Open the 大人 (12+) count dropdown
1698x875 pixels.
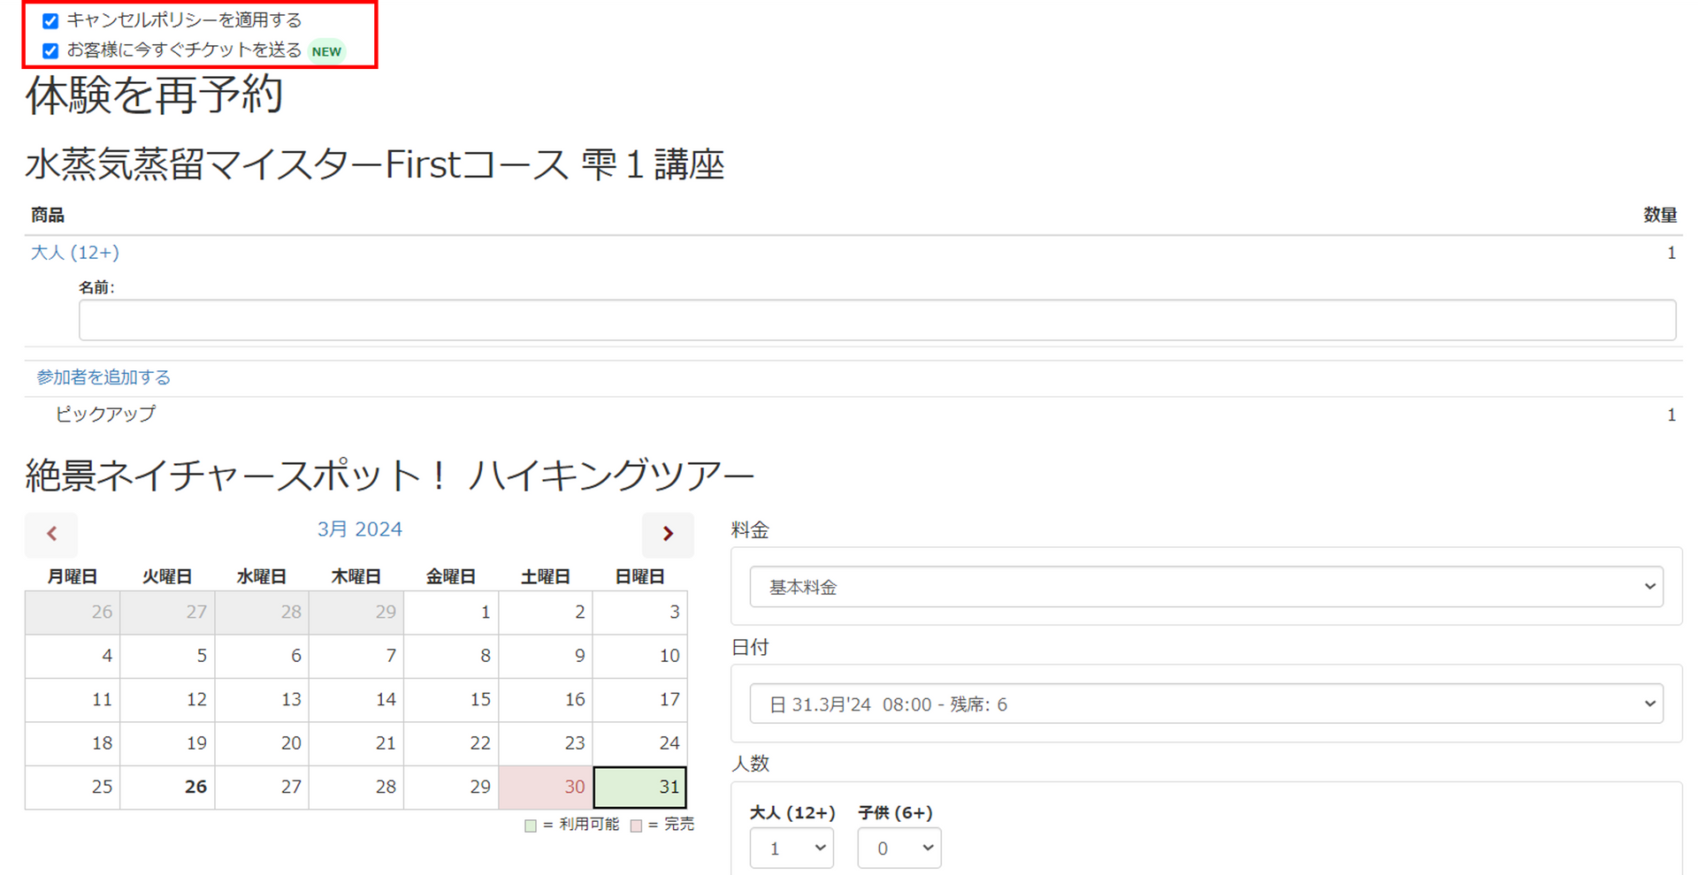point(792,848)
